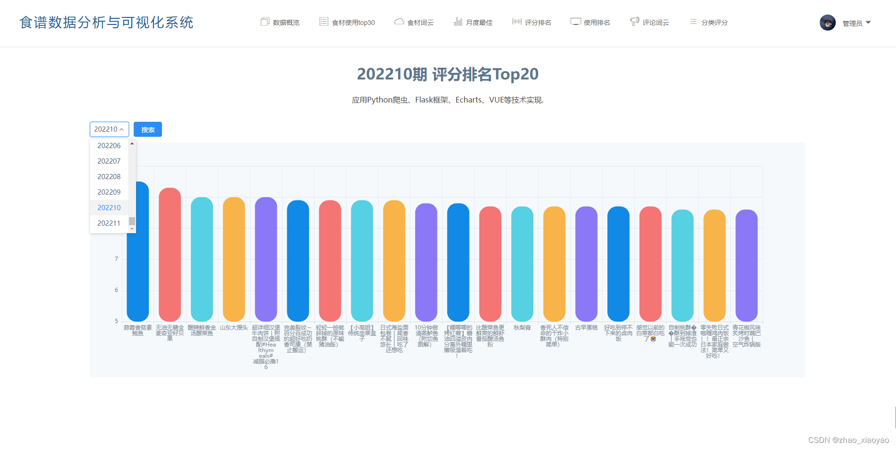Viewport: 896px width, 449px height.
Task: Click the orange bar for 日式海盐面包卷
Action: [x=394, y=261]
